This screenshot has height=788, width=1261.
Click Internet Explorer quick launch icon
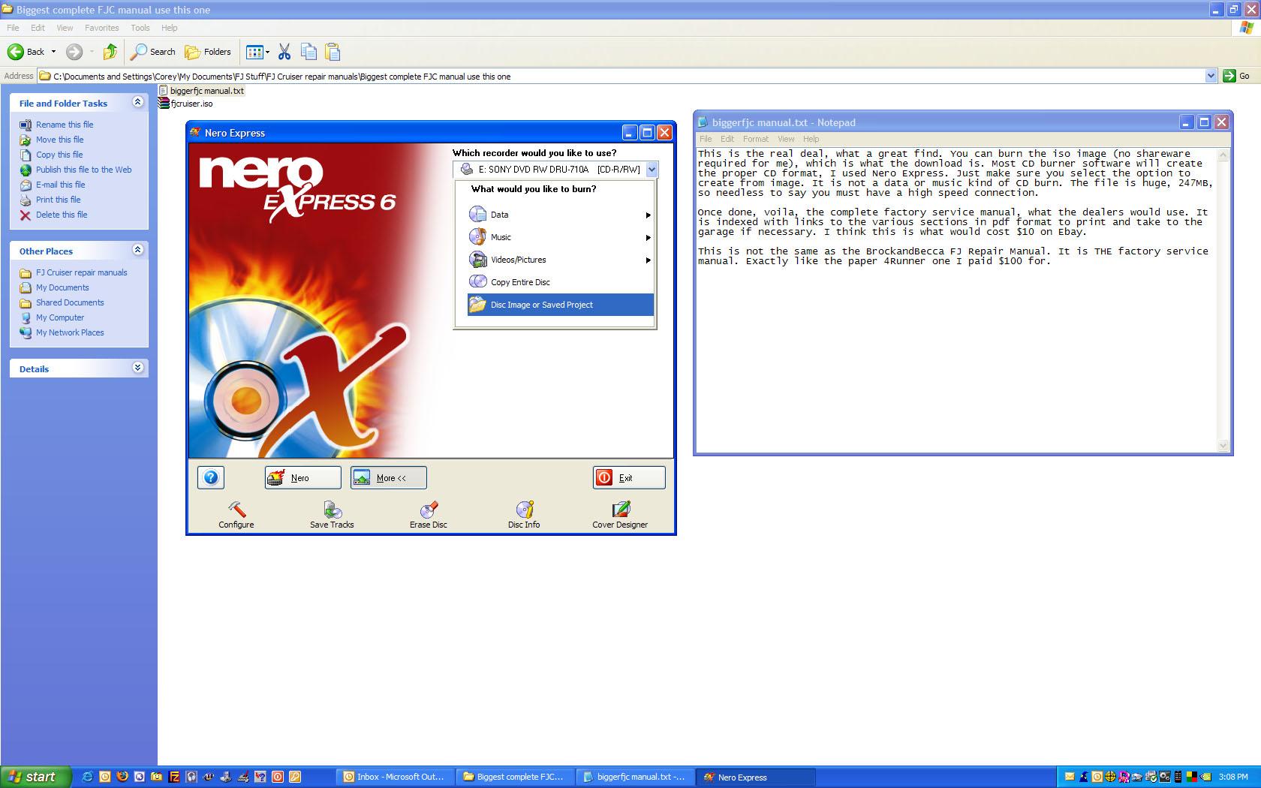(x=87, y=777)
